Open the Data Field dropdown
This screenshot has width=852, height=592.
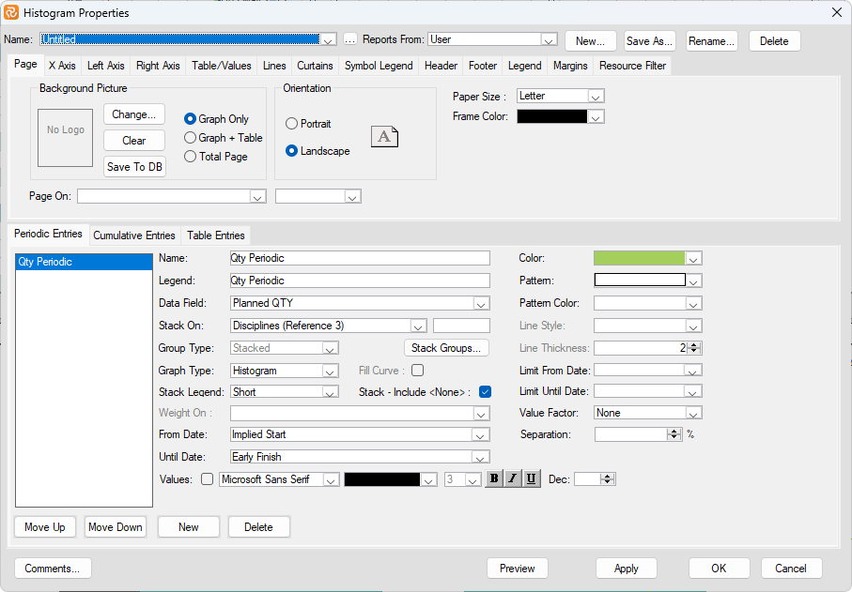tap(480, 303)
